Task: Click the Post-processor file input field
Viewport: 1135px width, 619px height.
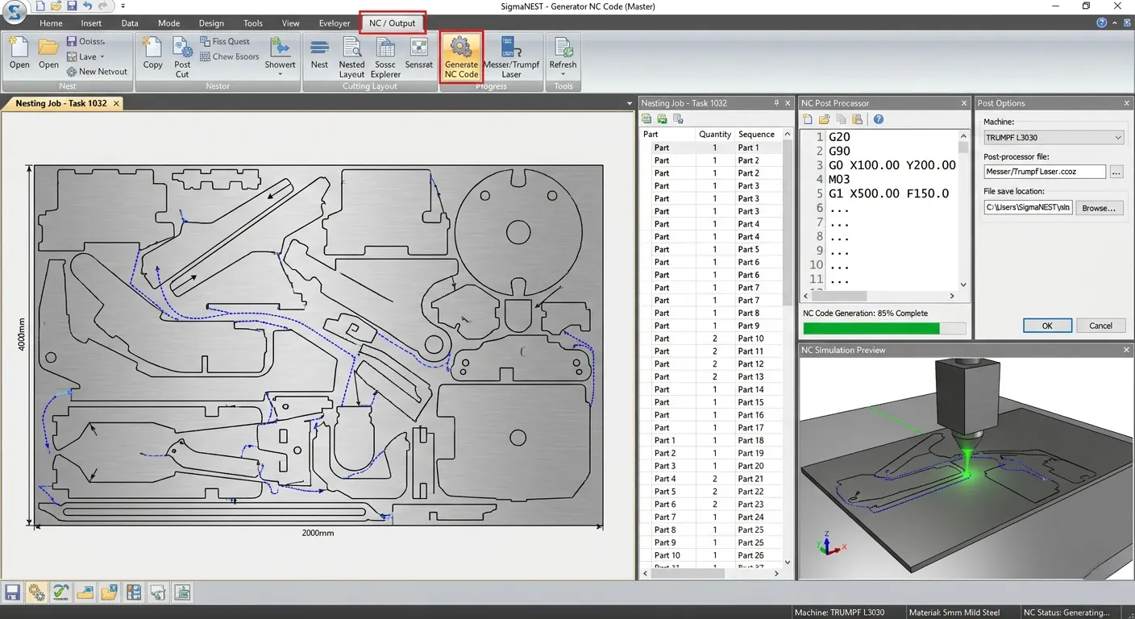Action: pyautogui.click(x=1045, y=172)
